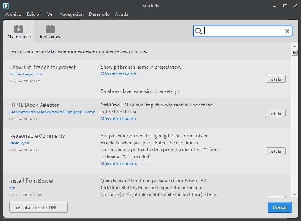
Task: Install Show Git Branch for project extension
Action: [x=275, y=79]
